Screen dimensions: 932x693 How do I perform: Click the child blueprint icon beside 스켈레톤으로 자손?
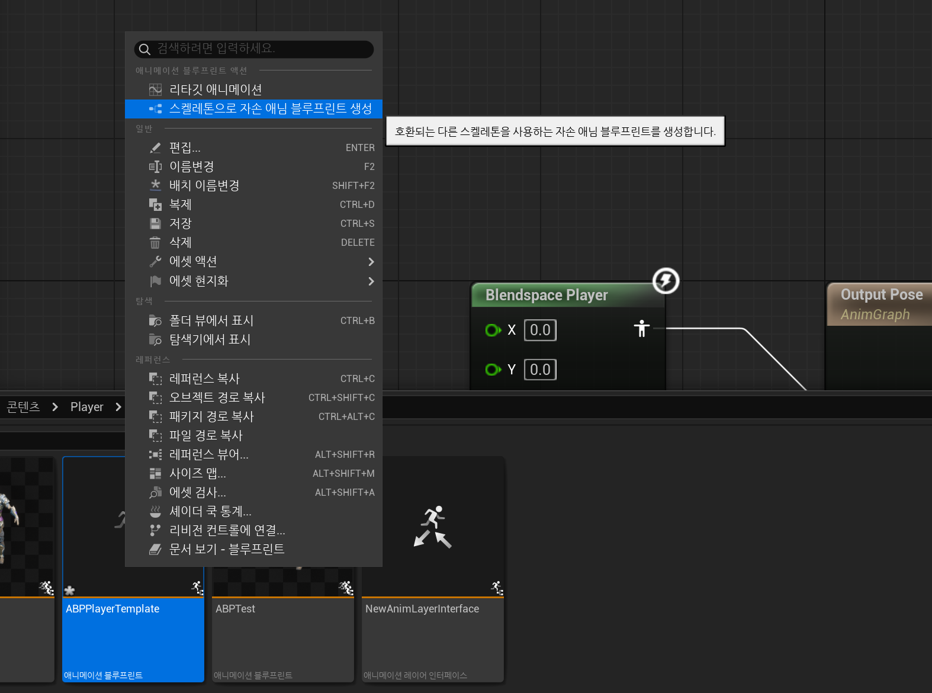tap(155, 108)
